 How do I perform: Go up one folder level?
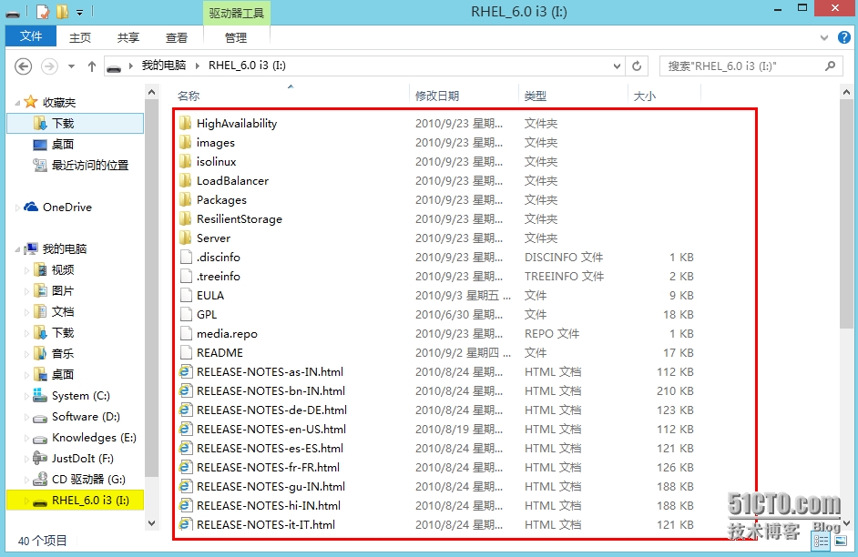tap(91, 66)
